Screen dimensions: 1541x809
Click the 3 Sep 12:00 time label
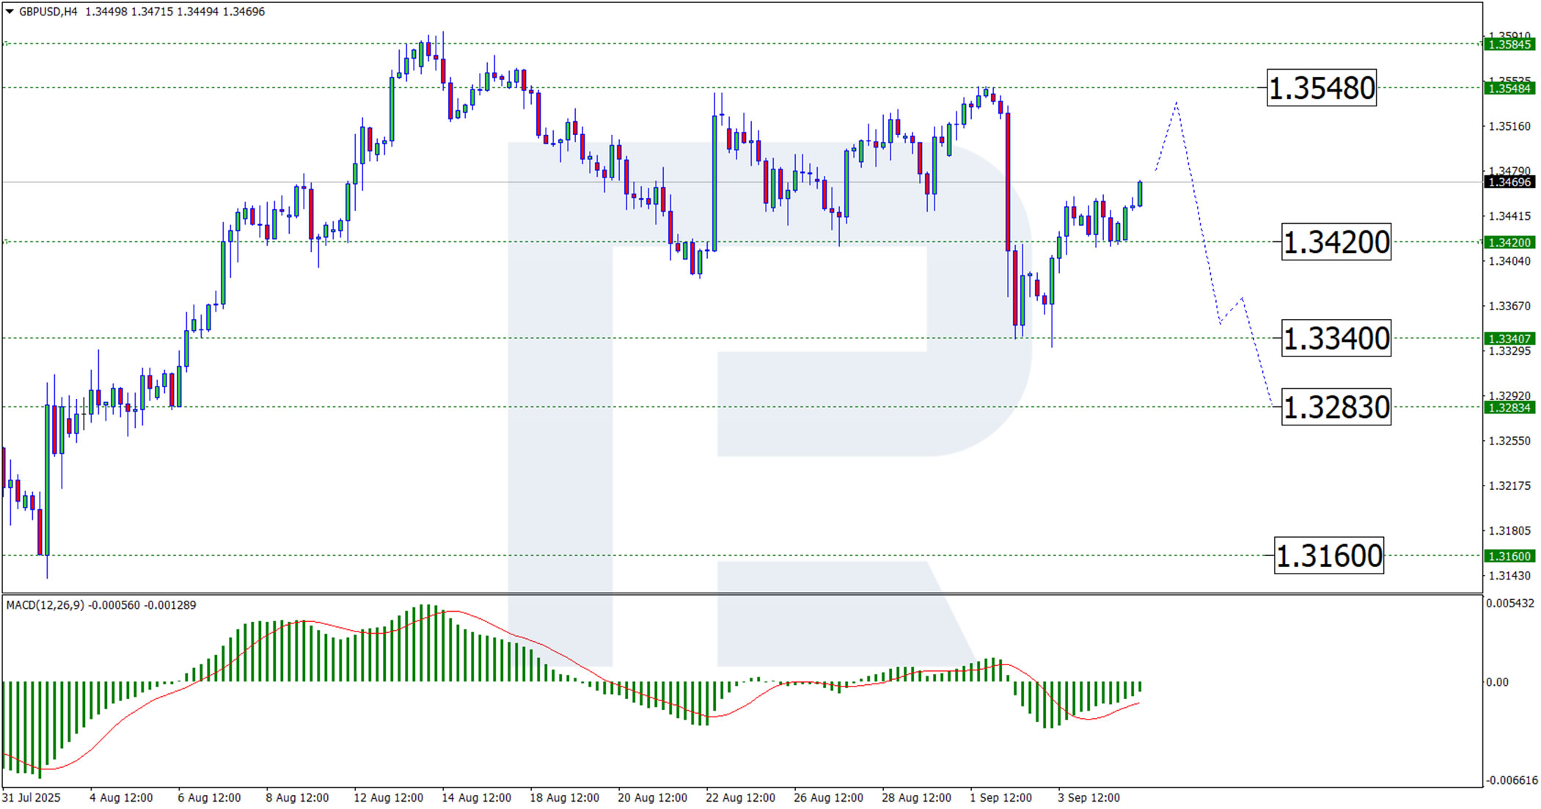coord(1088,797)
